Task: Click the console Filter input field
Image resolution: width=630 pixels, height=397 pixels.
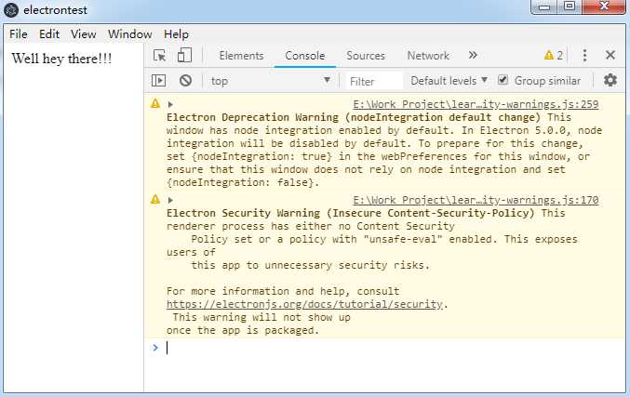Action: click(374, 81)
